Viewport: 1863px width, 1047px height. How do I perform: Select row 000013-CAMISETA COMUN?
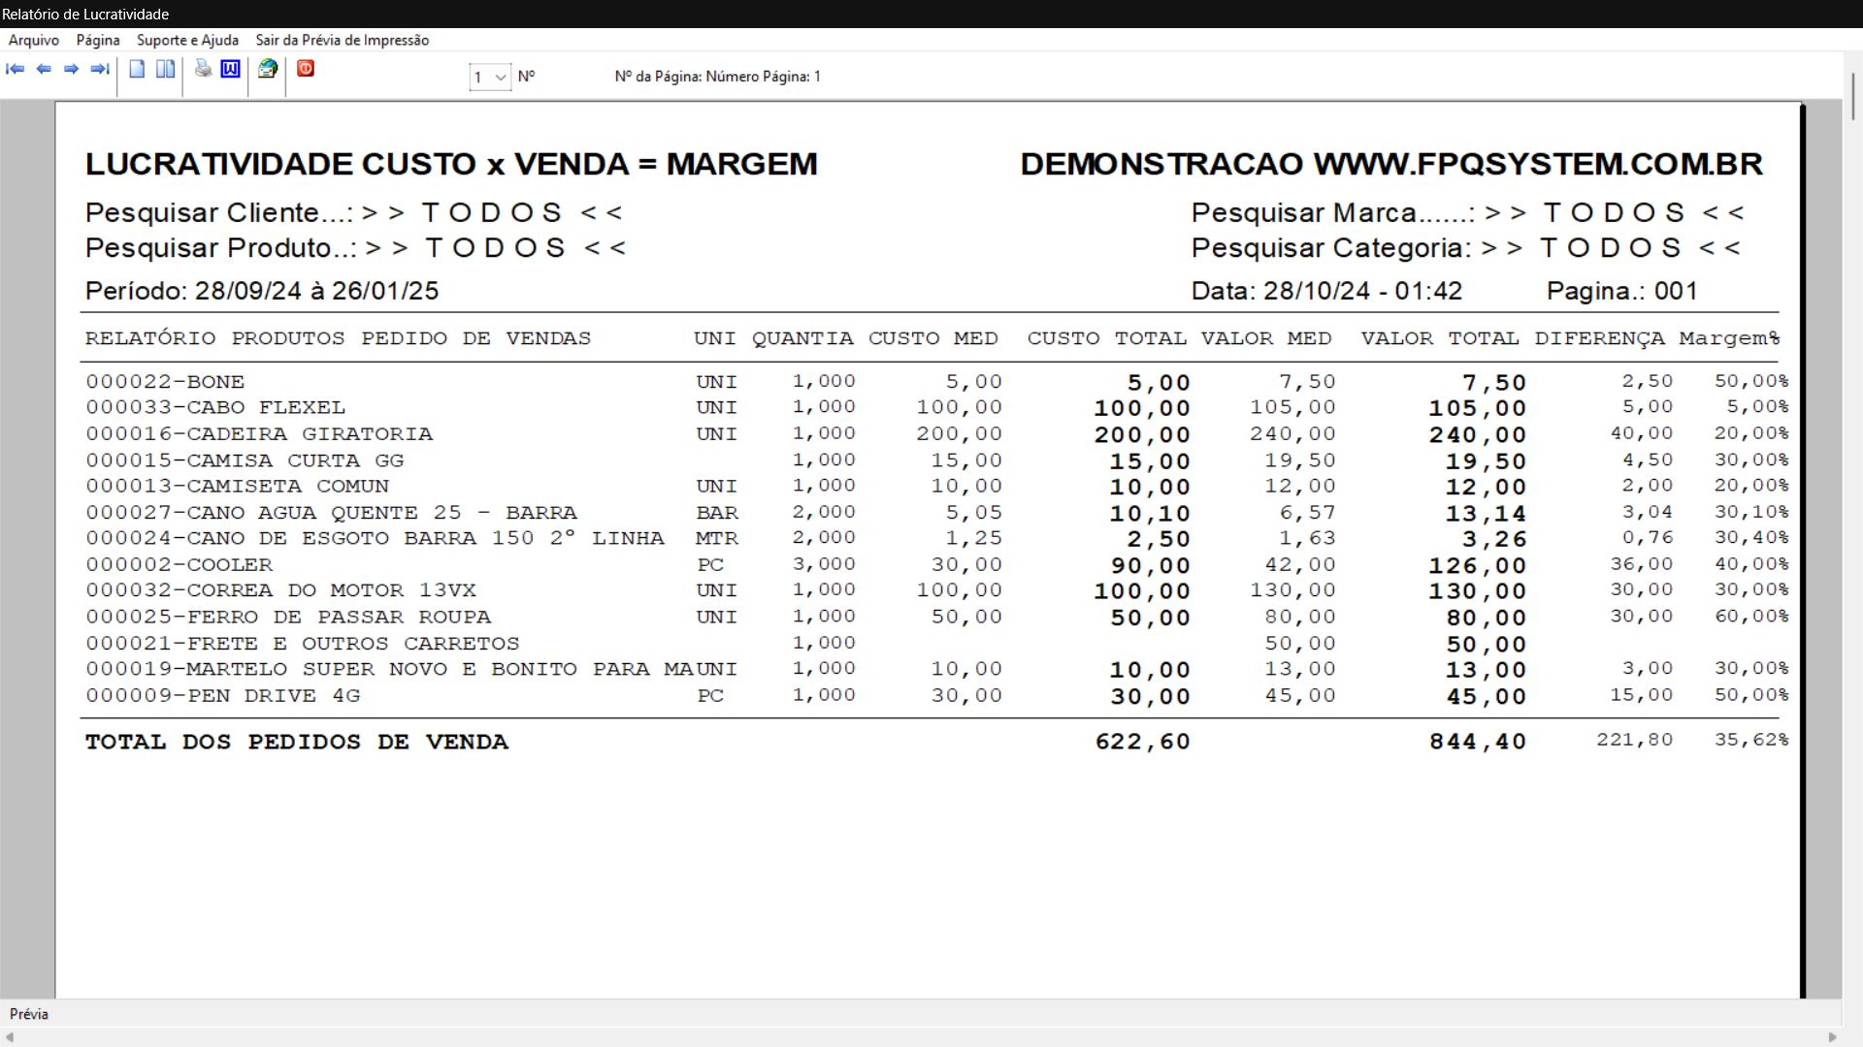(936, 486)
